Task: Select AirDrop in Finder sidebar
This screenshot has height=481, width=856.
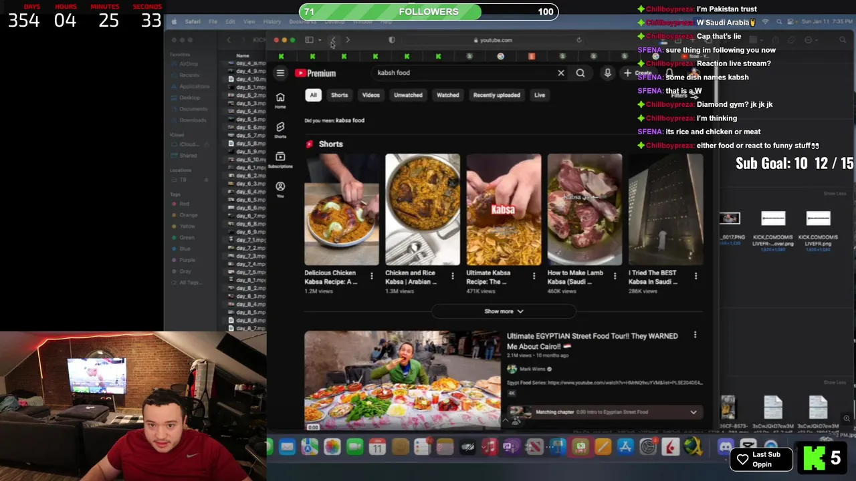Action: [188, 63]
